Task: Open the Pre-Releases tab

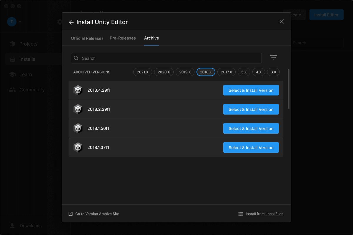Action: 123,38
